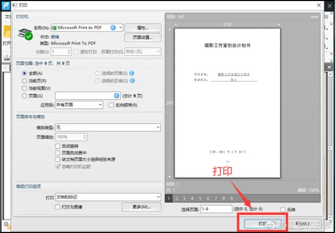Go to preview page 6 tab

point(208,198)
